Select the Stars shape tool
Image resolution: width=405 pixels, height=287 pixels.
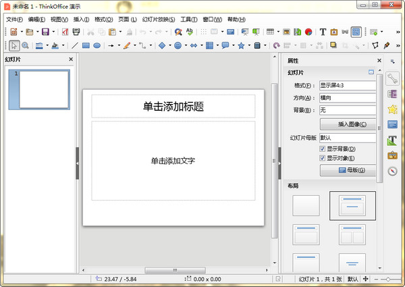click(242, 46)
